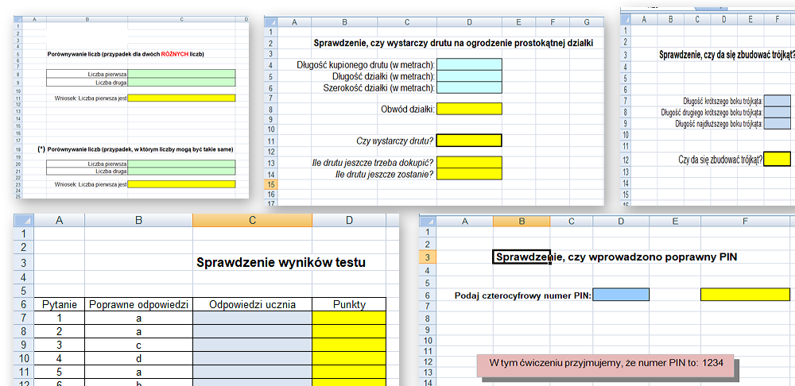Click the yellow Ile drutu jeszcze trzeba dokupić? cell
The image size is (795, 386).
coord(469,162)
